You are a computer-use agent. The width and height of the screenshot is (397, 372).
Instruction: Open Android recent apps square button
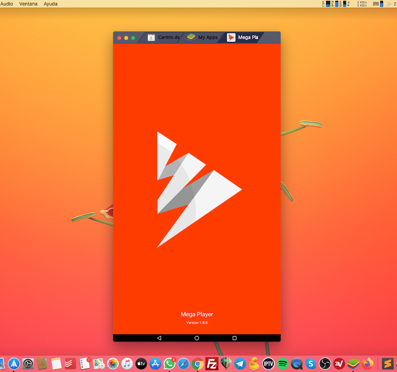(x=235, y=338)
